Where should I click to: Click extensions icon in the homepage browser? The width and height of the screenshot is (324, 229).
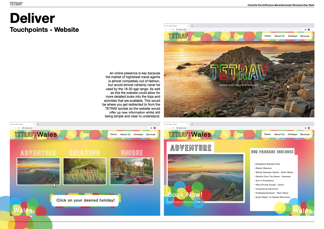tap(305, 30)
